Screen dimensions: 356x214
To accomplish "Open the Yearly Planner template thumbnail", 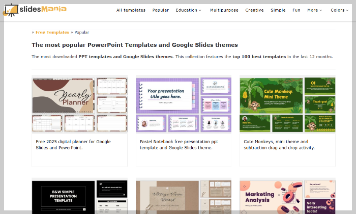I will coord(79,104).
